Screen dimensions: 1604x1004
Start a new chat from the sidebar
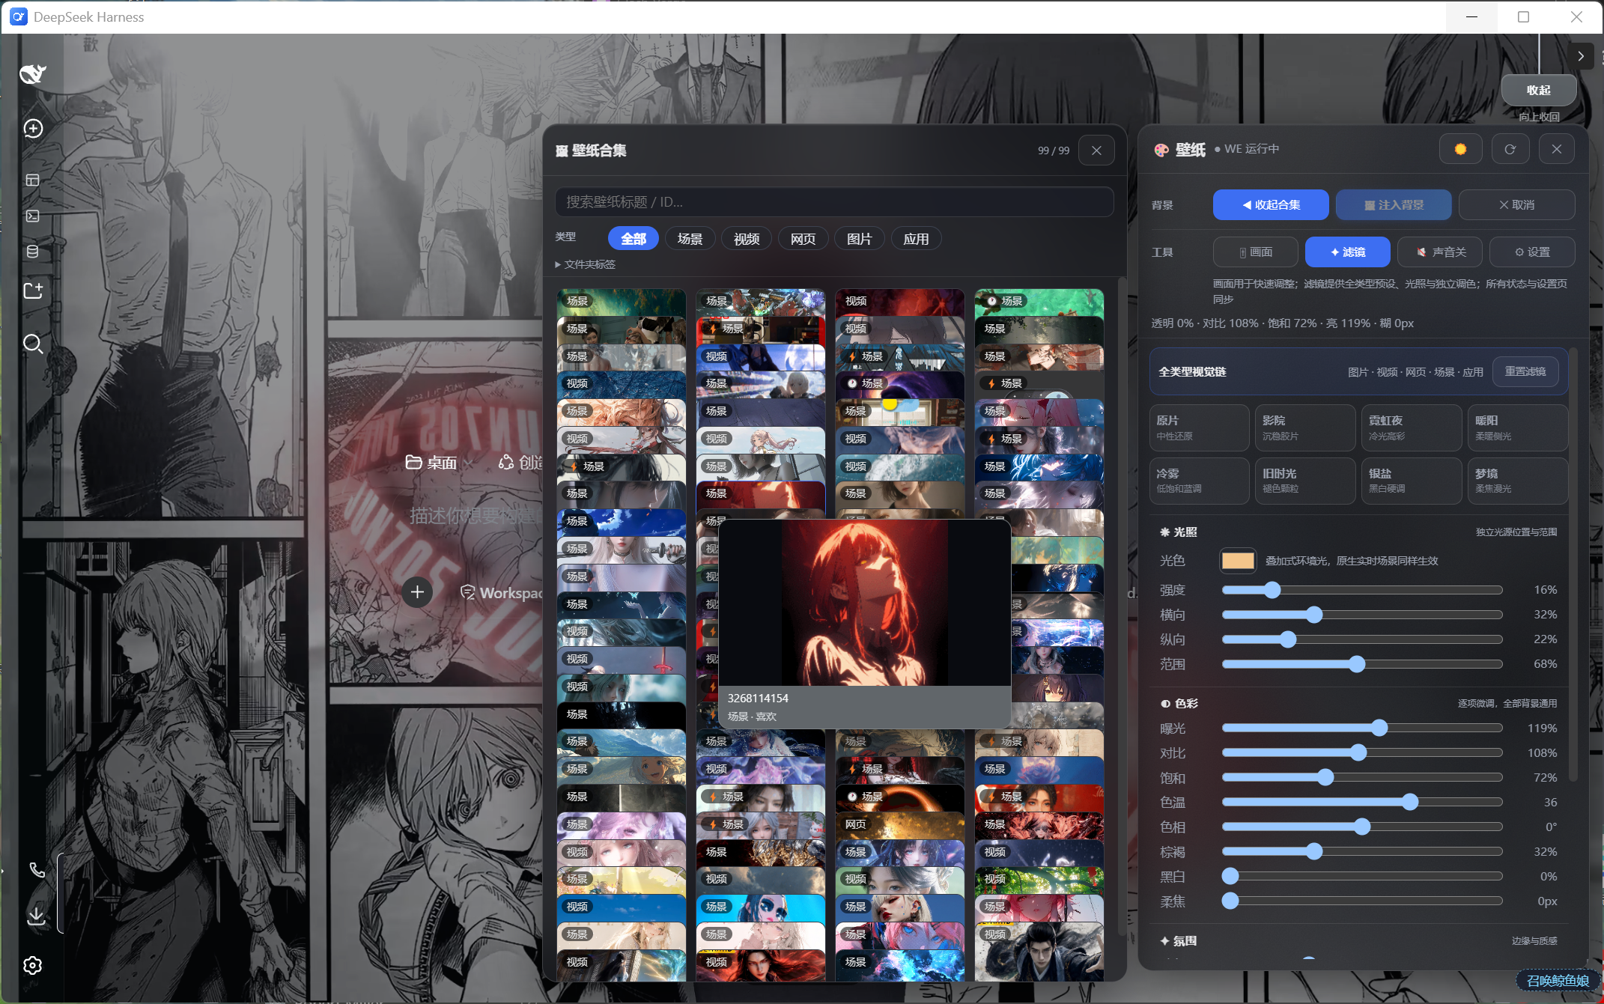tap(33, 129)
